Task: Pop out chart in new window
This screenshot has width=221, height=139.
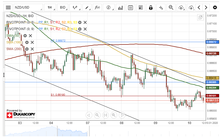Action: 200,17
